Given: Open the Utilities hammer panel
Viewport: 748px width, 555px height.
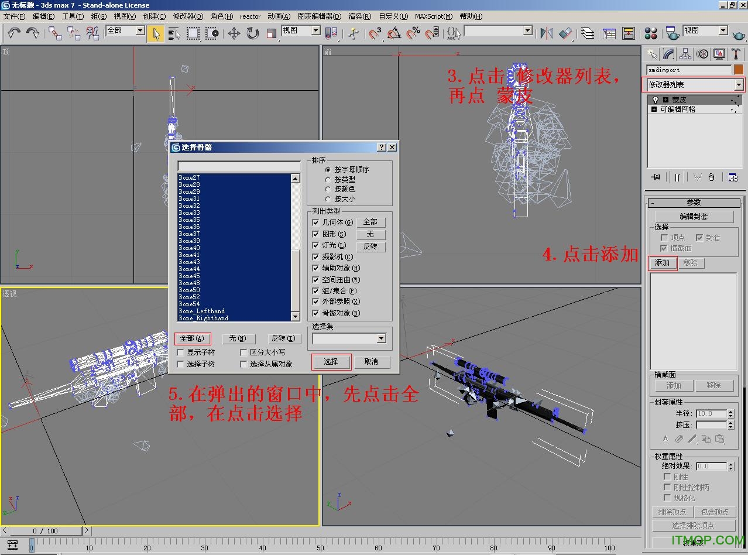Looking at the screenshot, I should click(x=736, y=54).
